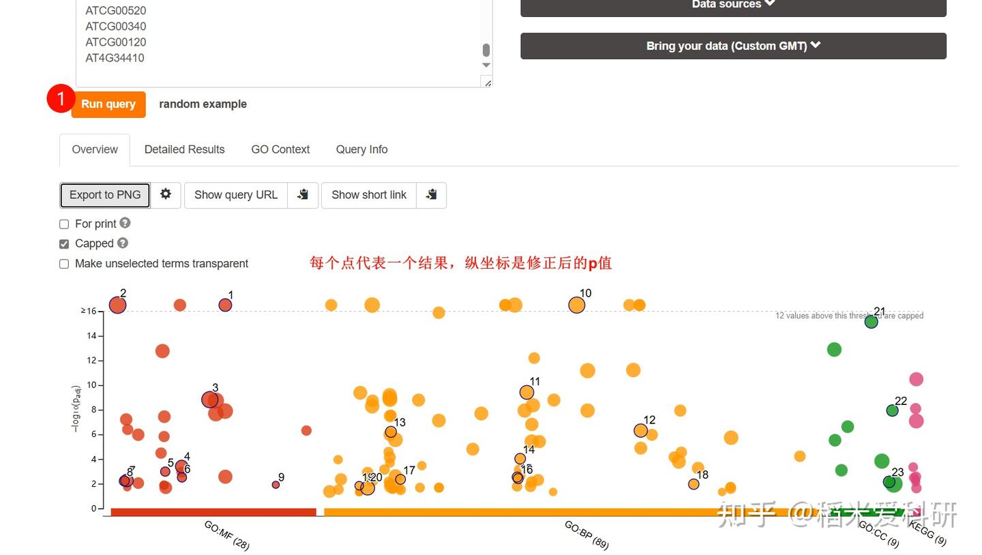Copy short link using the clipboard icon

coord(431,194)
